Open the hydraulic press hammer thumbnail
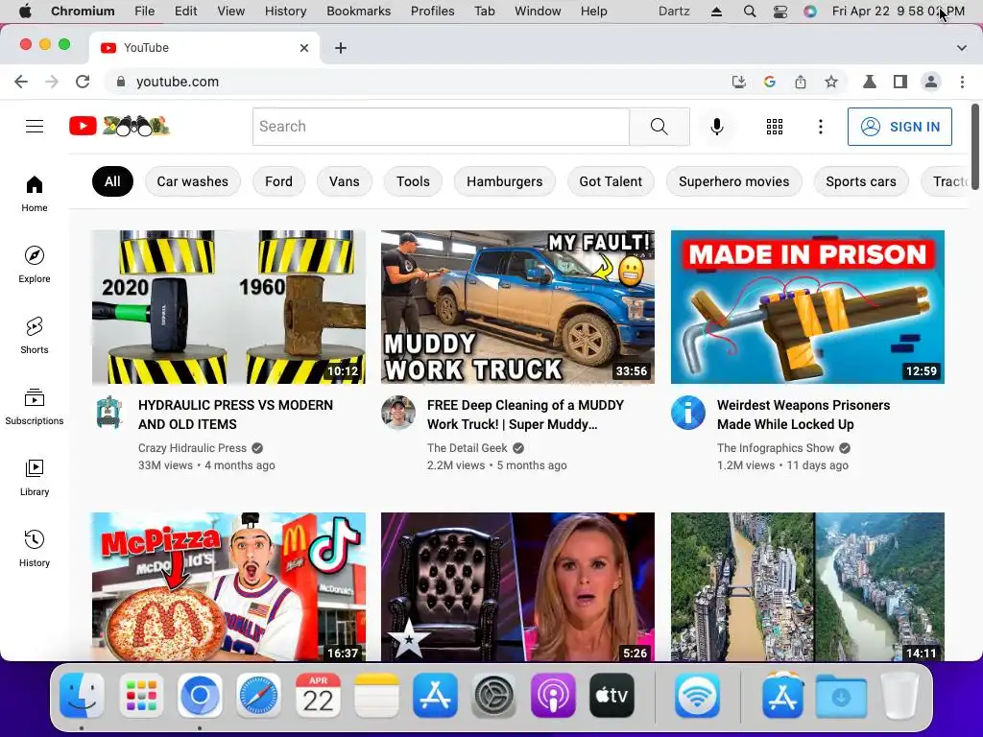The height and width of the screenshot is (737, 983). 228,307
